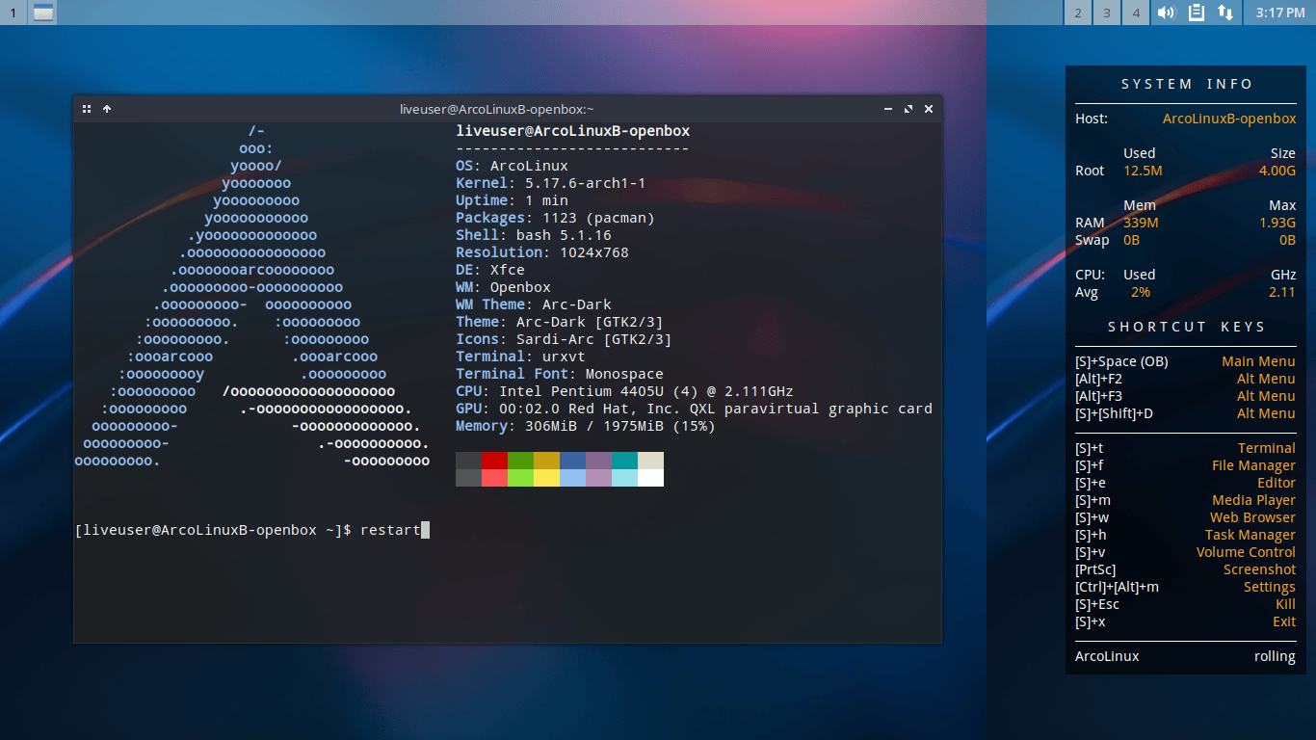The image size is (1316, 740).
Task: Open the window menu via the four-dot icon
Action: pyautogui.click(x=86, y=109)
